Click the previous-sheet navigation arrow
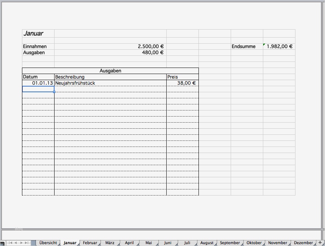Viewport: 325px width, 246px height. pos(16,243)
